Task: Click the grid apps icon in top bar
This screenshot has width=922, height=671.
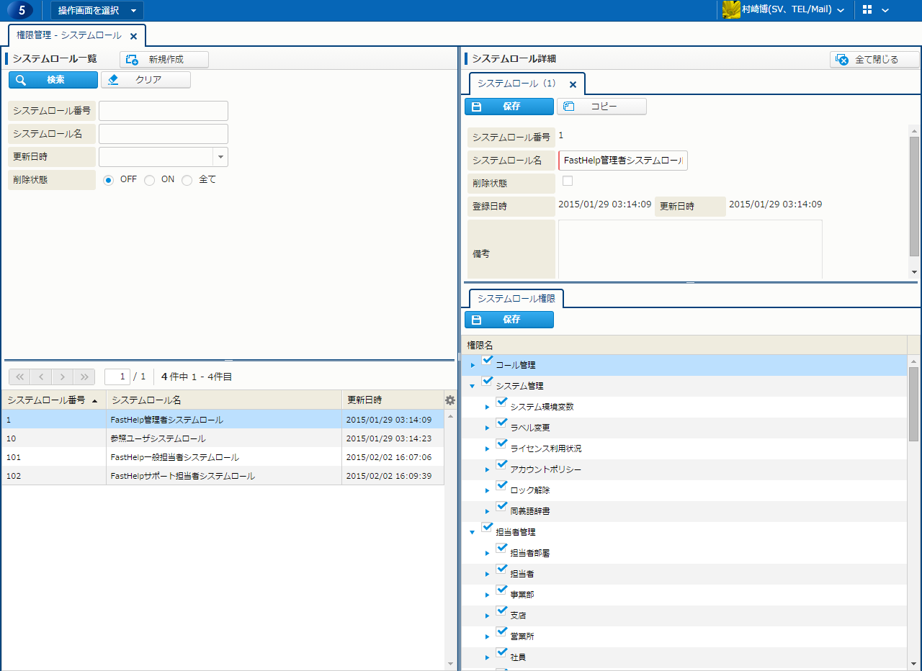Action: tap(867, 10)
